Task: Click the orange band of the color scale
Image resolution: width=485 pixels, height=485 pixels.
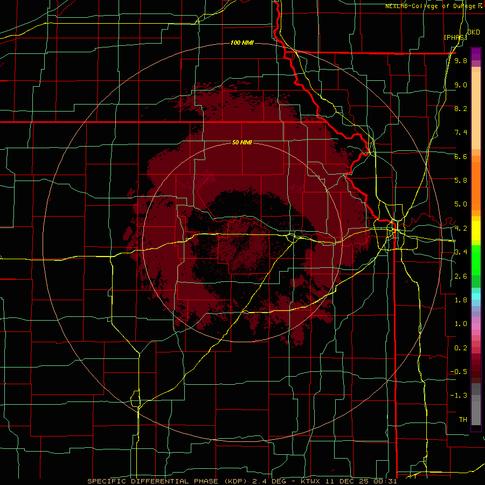Action: point(476,186)
